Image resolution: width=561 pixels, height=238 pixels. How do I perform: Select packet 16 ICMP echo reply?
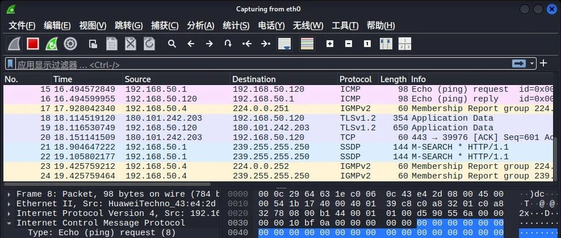(278, 99)
